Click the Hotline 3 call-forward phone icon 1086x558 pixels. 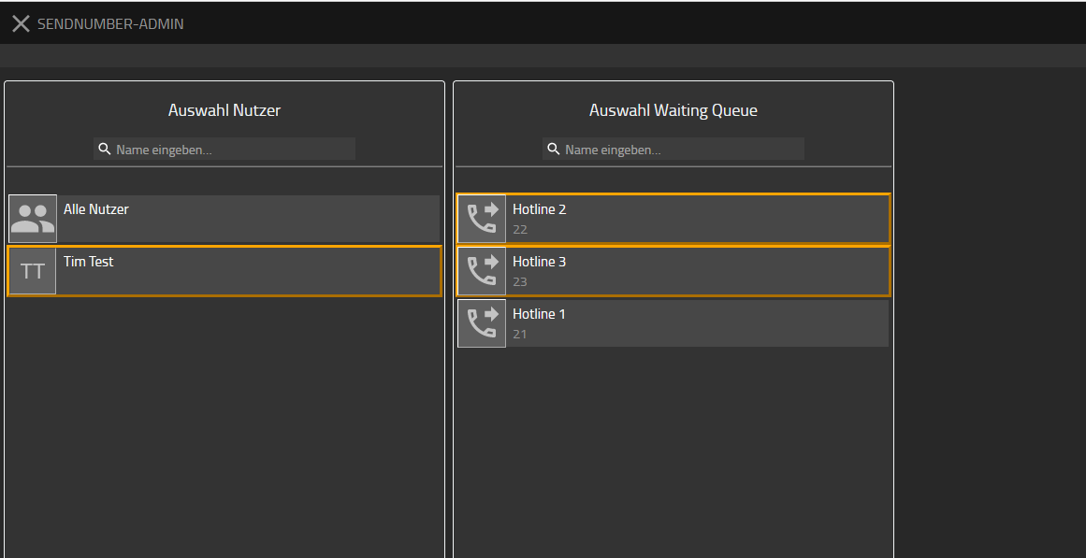coord(482,271)
